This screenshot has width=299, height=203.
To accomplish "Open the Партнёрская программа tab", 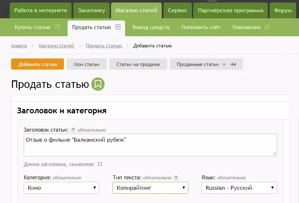I will click(230, 10).
